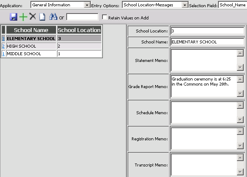Open row link 1 for Middle School
247x177 pixels.
3,54
